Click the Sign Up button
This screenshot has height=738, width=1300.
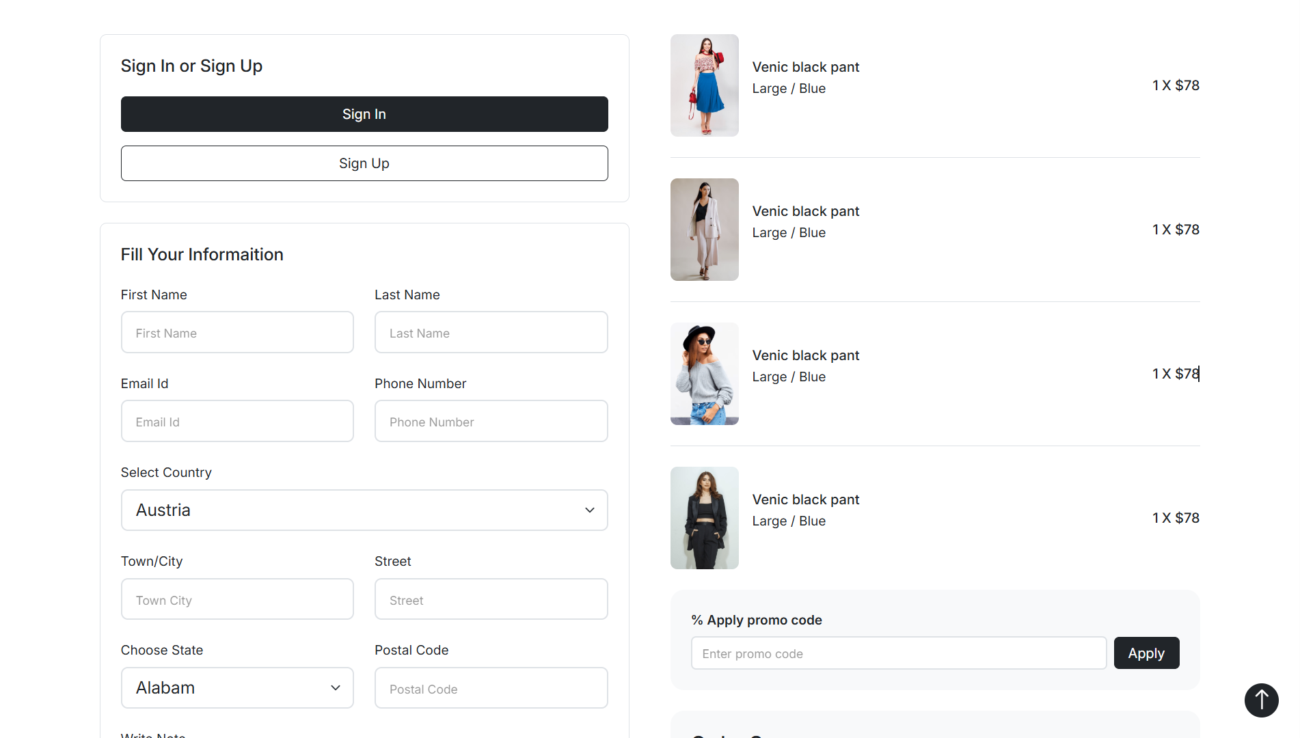click(364, 163)
